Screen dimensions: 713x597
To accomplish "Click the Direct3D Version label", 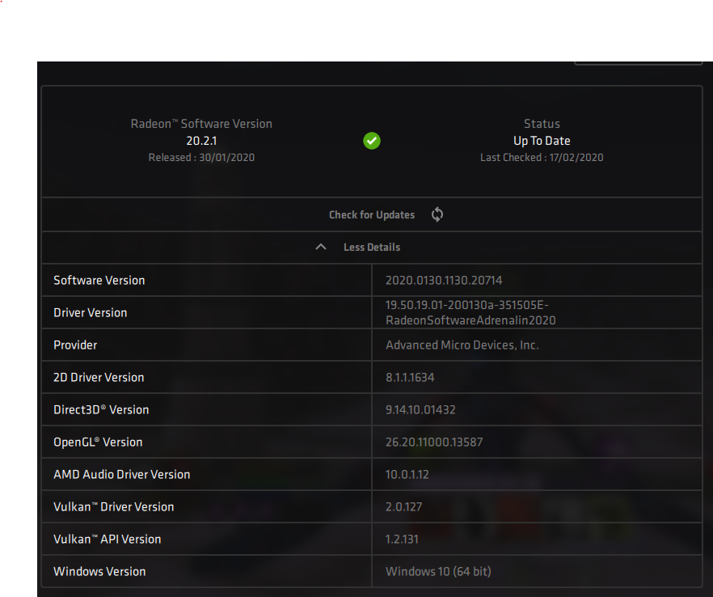I will (101, 409).
